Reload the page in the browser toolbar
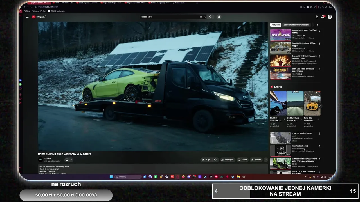 pos(31,7)
